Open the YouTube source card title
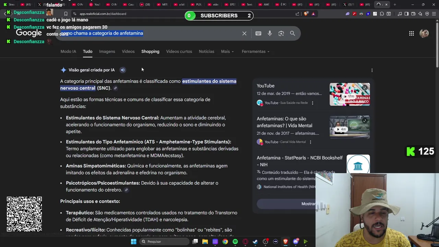The height and width of the screenshot is (247, 439). point(265,86)
